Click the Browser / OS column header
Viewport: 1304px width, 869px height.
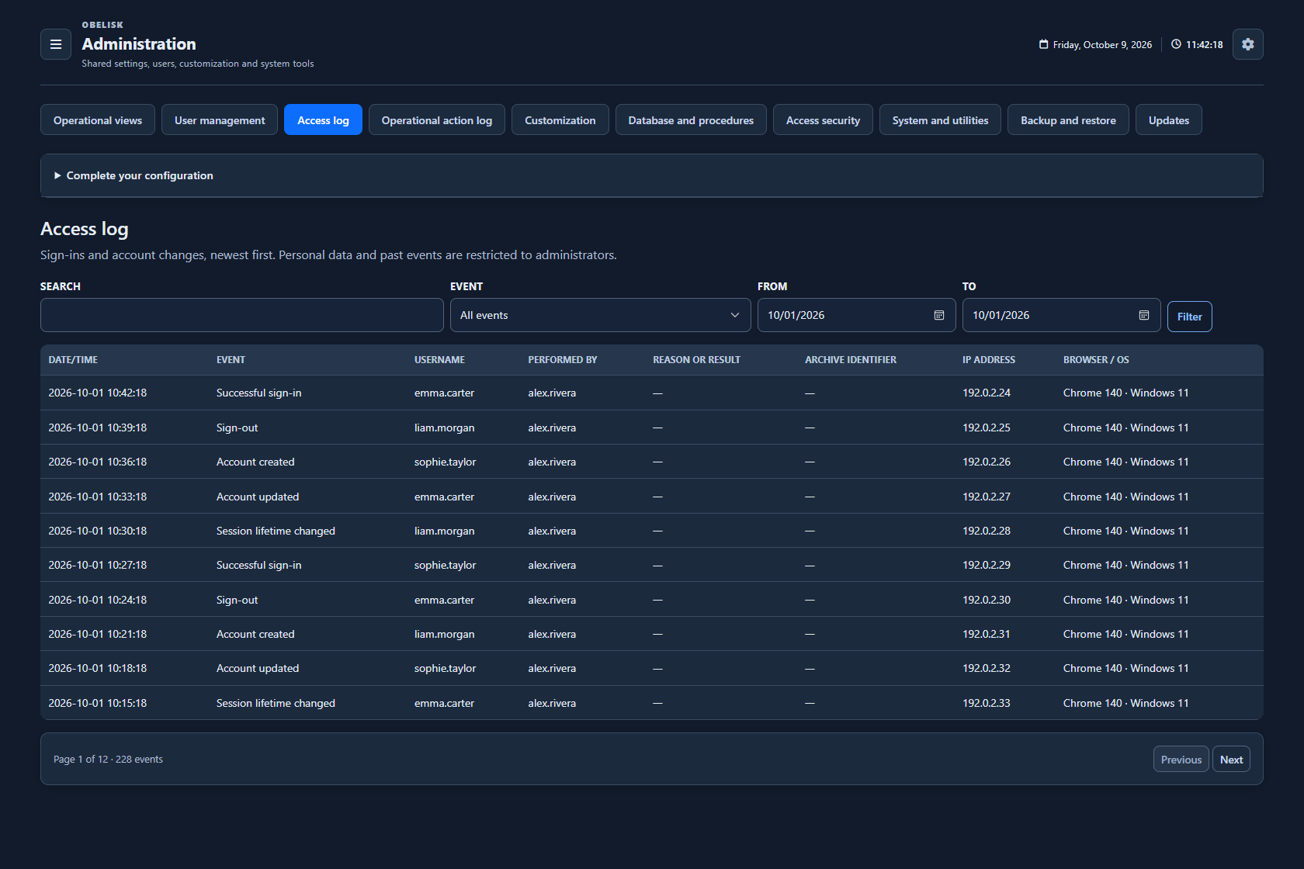pos(1096,360)
